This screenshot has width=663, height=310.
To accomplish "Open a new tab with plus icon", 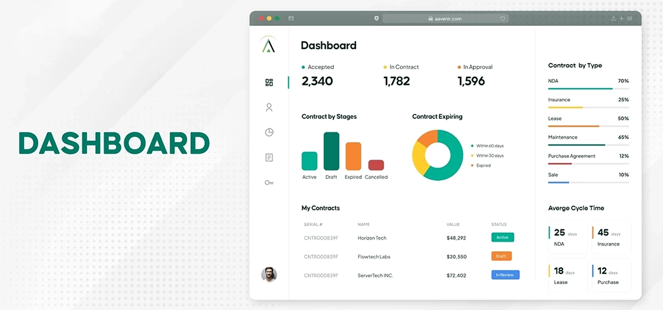I will [622, 19].
